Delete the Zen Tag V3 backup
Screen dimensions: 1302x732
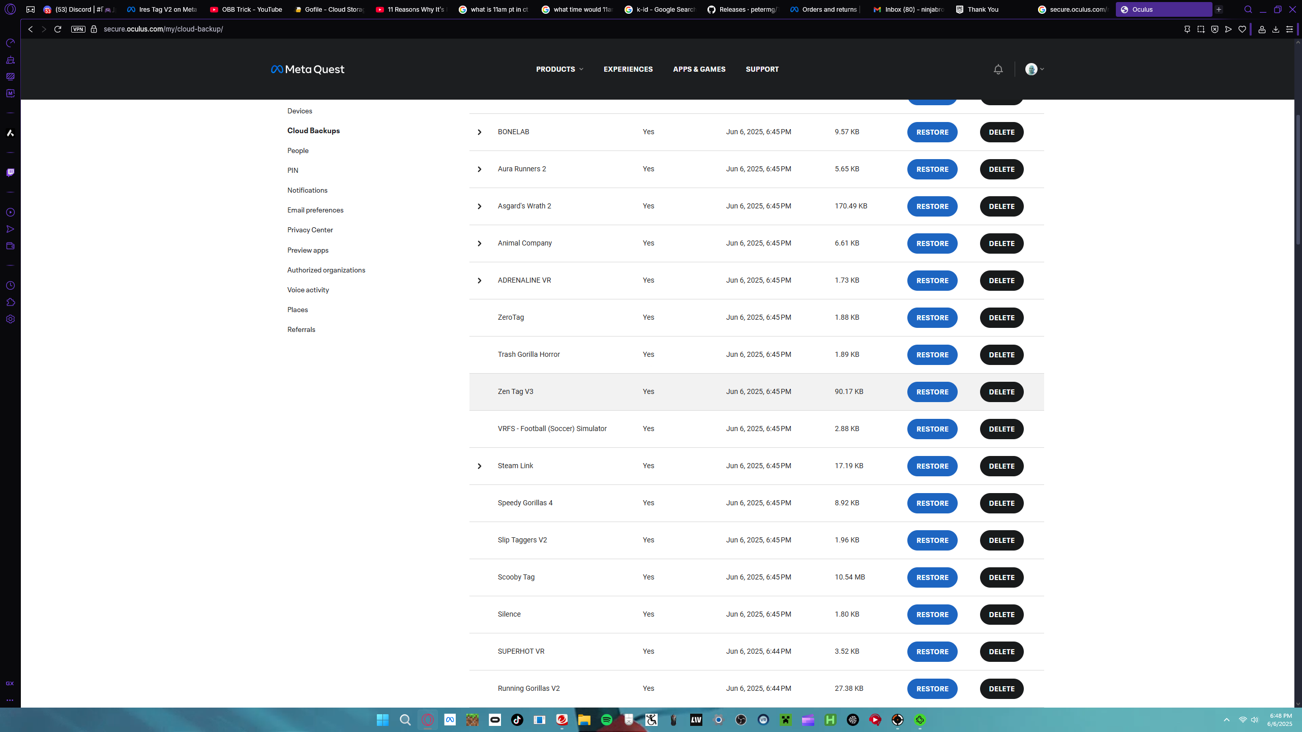click(1001, 392)
